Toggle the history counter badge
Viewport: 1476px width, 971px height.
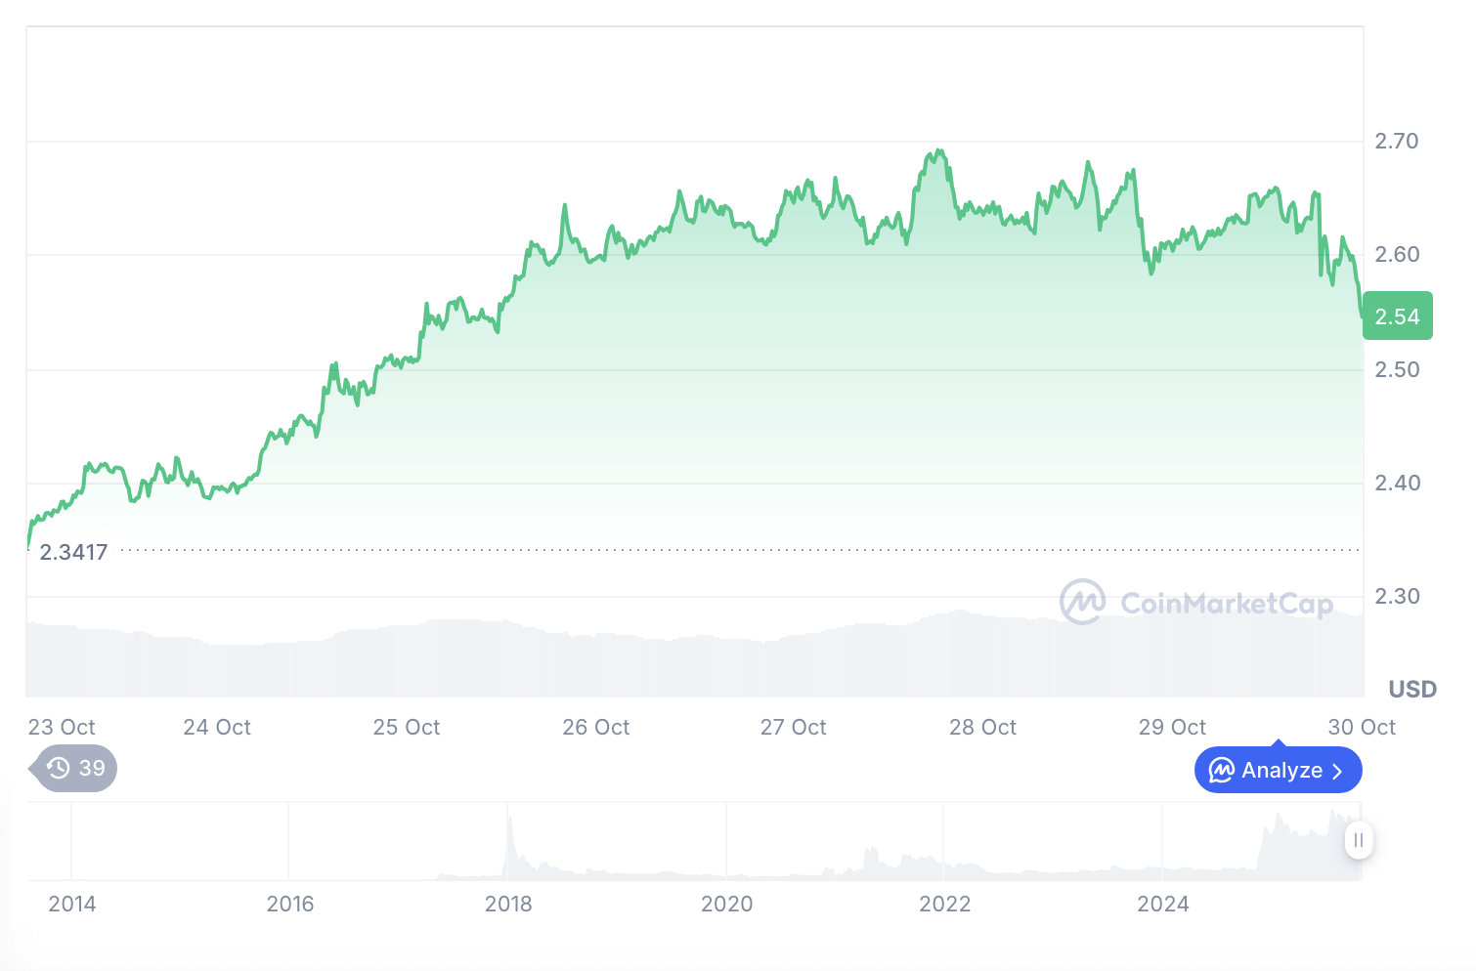point(73,769)
